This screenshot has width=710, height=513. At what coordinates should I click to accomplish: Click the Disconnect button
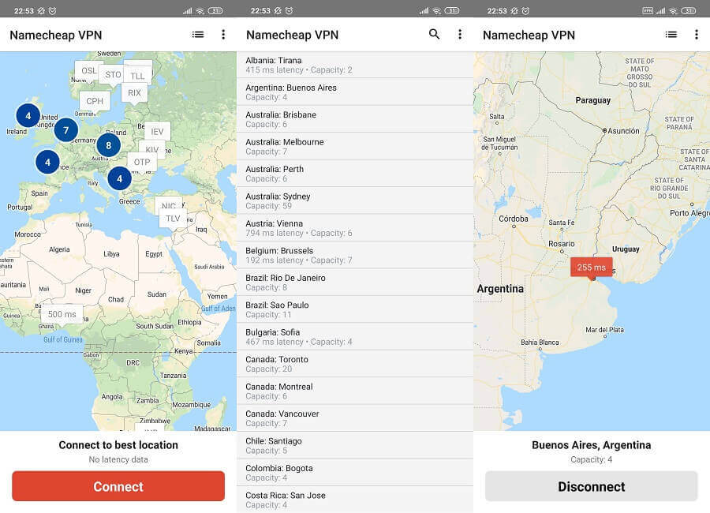592,486
